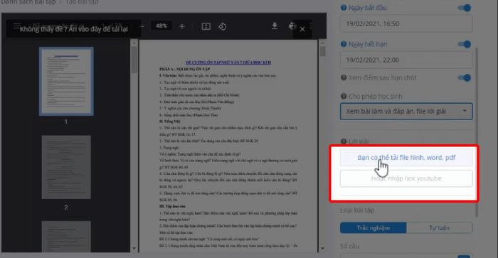Select the 'Trắc nghiệm' exercise type
The height and width of the screenshot is (258, 498).
373,228
